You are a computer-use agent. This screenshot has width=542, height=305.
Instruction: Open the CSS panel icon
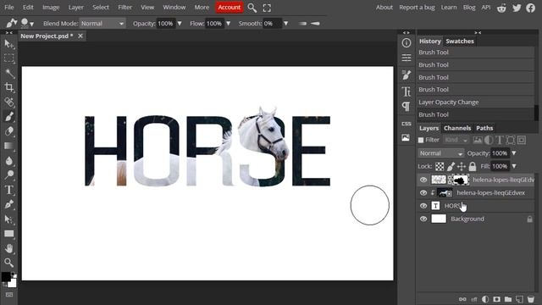coord(406,124)
